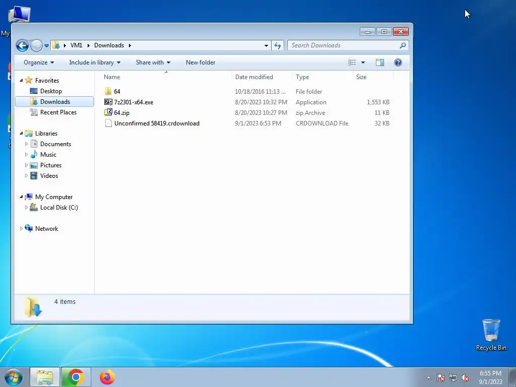Image resolution: width=516 pixels, height=387 pixels.
Task: Create a New folder
Action: point(201,62)
